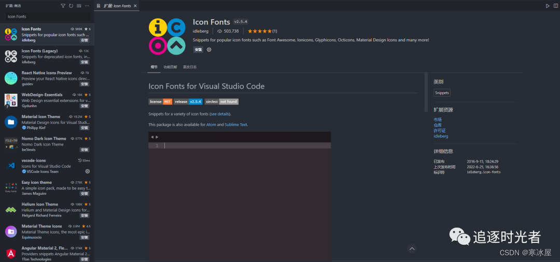Viewport: 560px width, 262px height.
Task: Open the 'see details' link
Action: coord(220,114)
